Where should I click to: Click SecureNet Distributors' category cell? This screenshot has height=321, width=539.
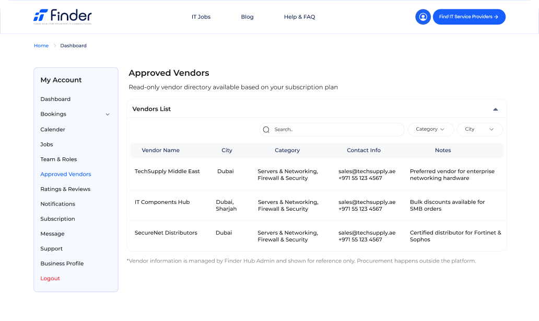pyautogui.click(x=288, y=236)
